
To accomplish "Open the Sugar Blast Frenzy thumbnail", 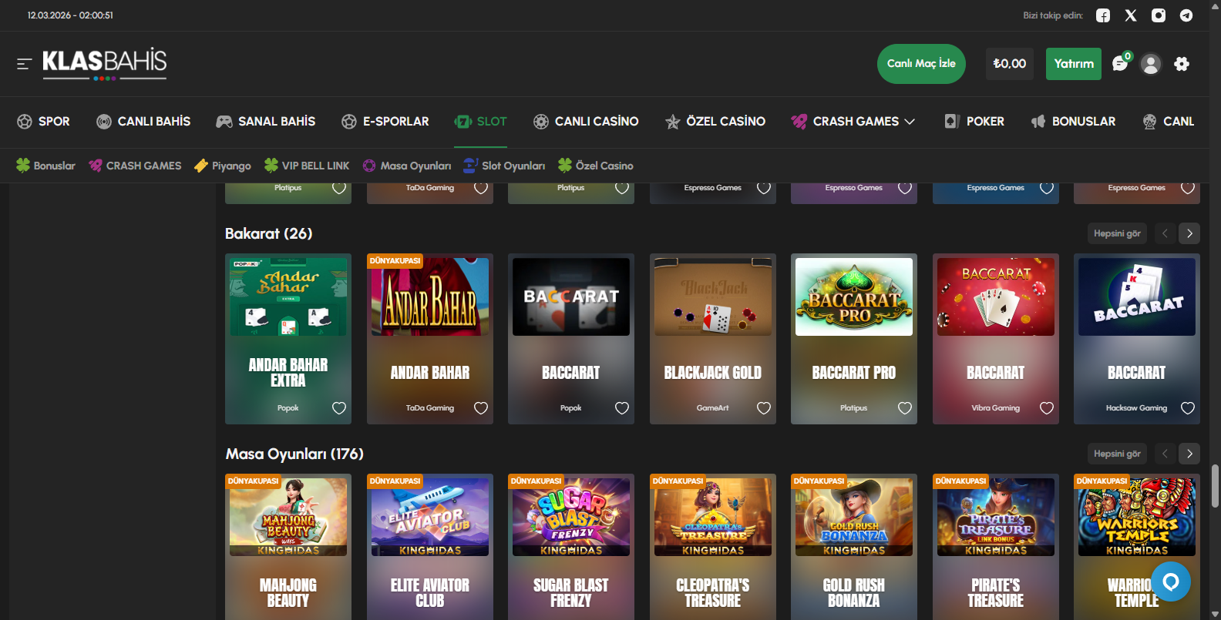I will (x=571, y=517).
